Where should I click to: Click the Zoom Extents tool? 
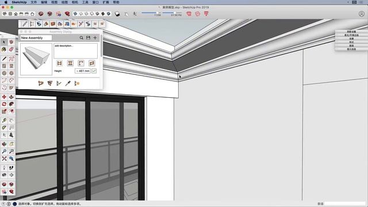pos(4,159)
